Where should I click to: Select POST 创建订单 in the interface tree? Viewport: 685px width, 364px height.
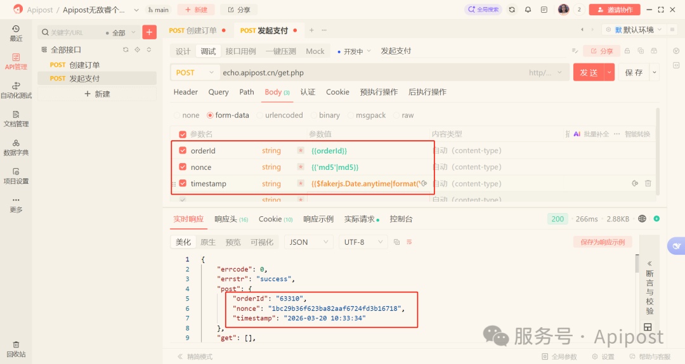[97, 65]
